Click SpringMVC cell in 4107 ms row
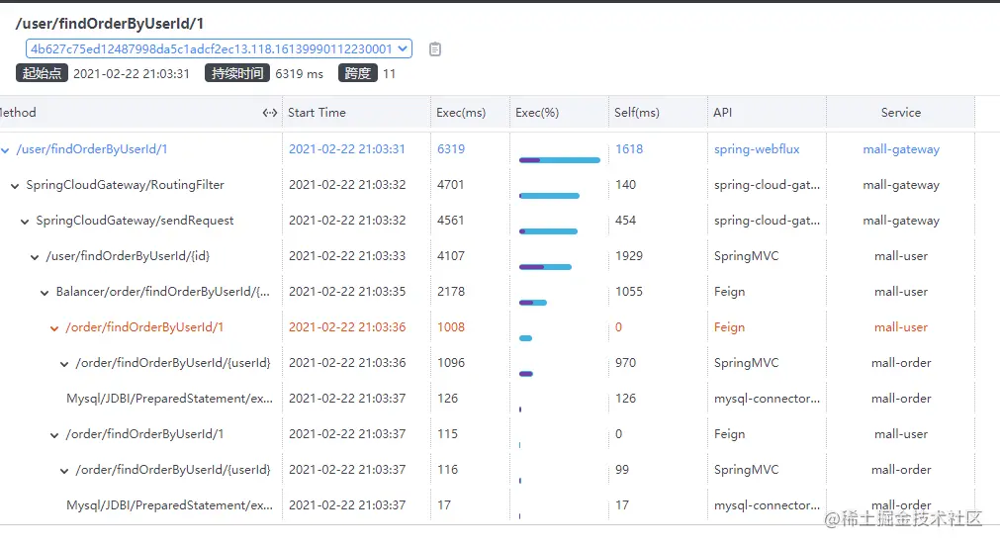 (x=746, y=256)
